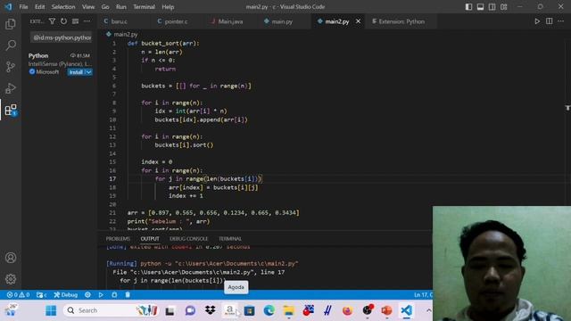Screen dimensions: 571x321
Task: Open the Help menu
Action: [x=168, y=7]
